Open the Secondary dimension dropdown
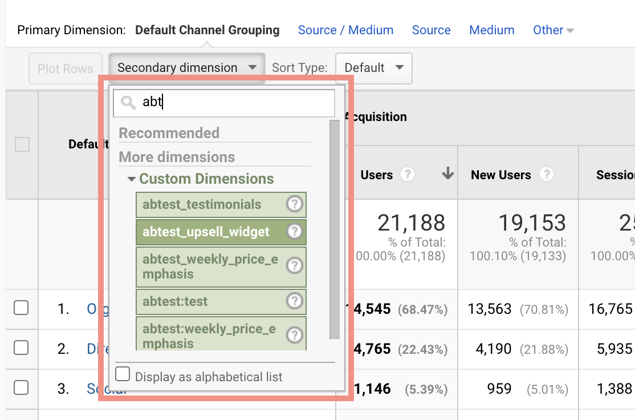635x420 pixels. (x=186, y=68)
